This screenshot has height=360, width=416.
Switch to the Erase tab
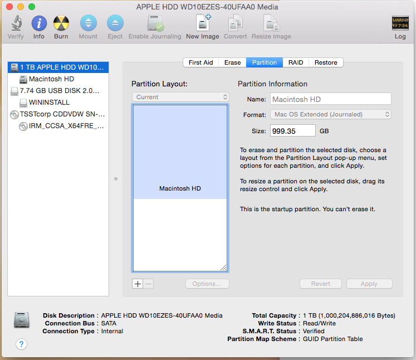[x=232, y=62]
